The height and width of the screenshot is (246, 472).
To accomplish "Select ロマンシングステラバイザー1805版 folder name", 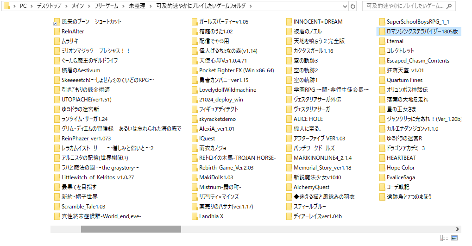I will tap(422, 32).
